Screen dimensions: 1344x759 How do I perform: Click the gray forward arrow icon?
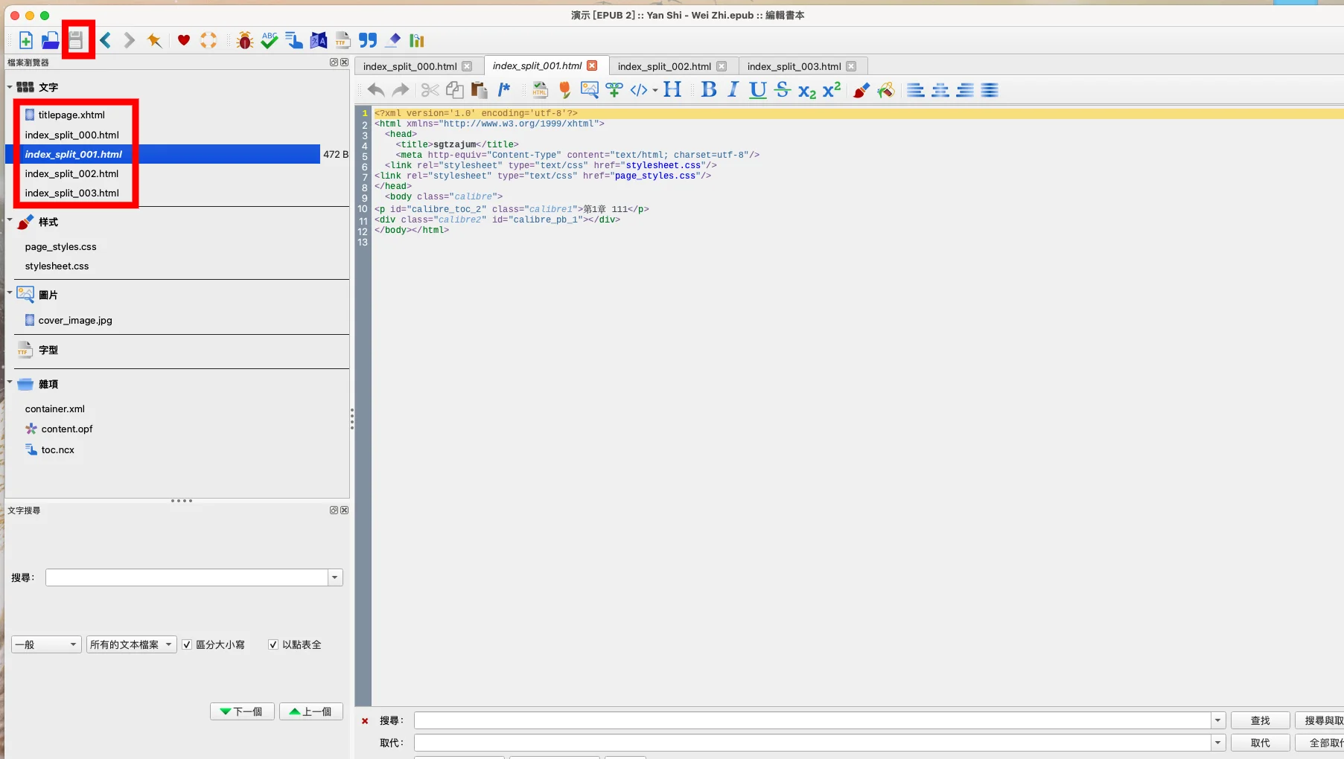[x=130, y=40]
